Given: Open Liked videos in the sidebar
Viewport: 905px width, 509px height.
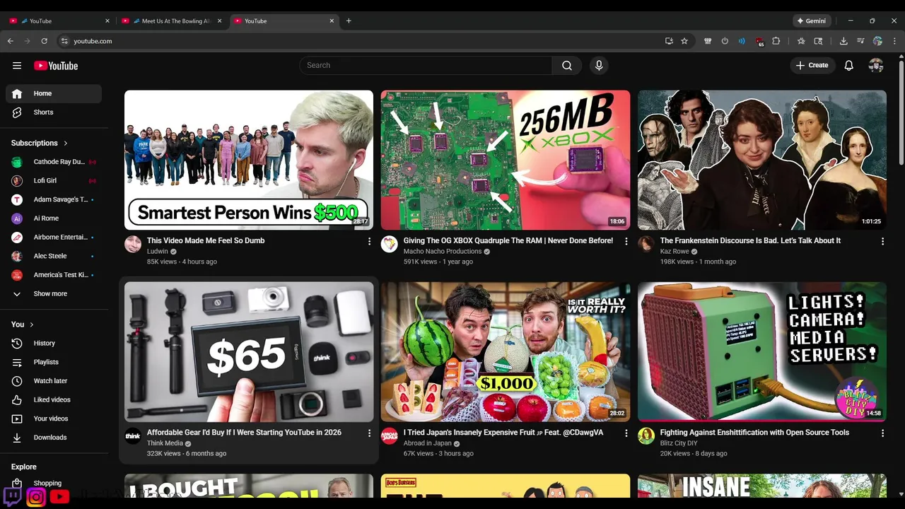Looking at the screenshot, I should (54, 399).
